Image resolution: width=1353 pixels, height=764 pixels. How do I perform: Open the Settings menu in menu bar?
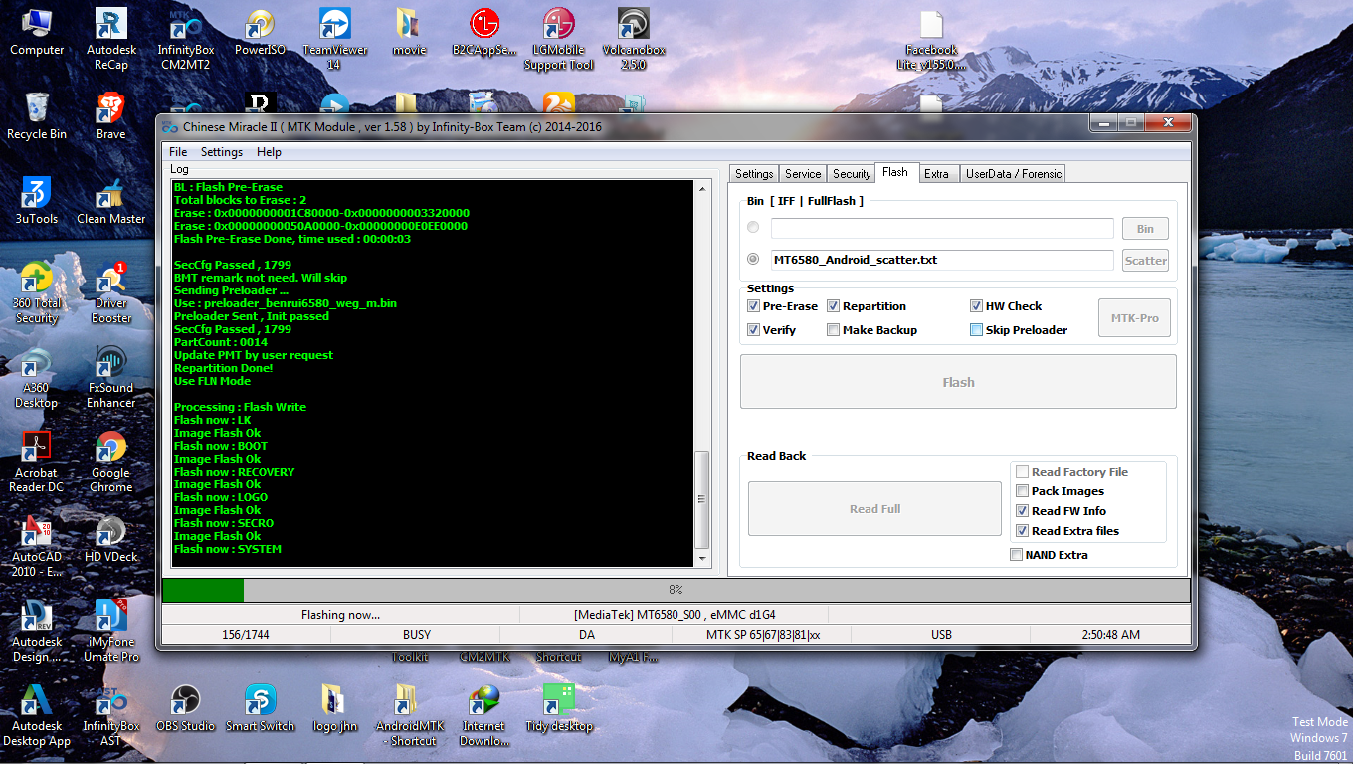pos(221,152)
